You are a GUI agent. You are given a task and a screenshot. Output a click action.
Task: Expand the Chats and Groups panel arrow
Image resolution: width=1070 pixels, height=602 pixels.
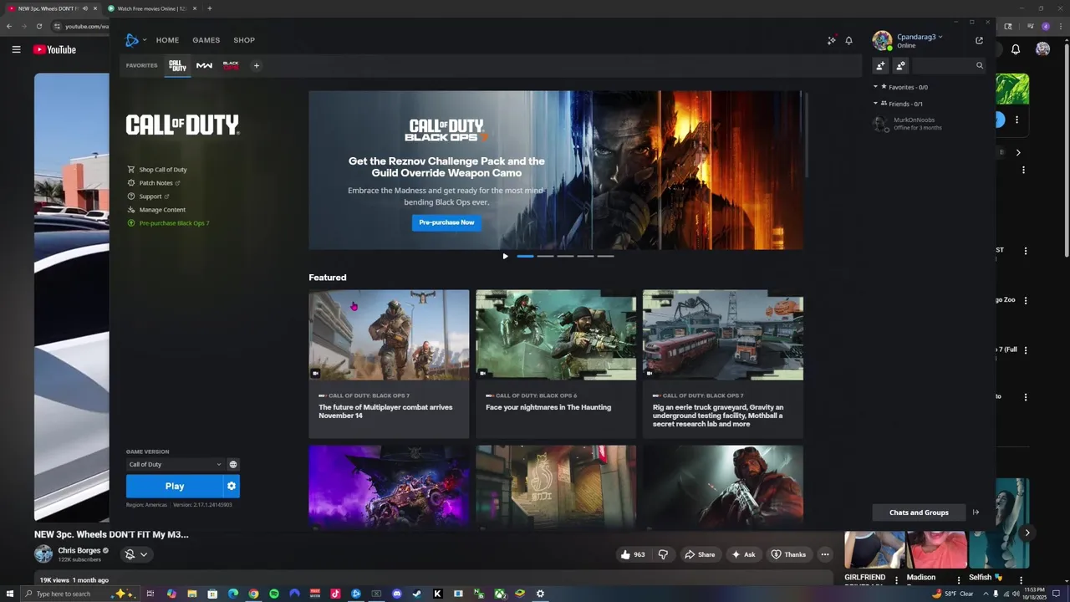tap(976, 513)
